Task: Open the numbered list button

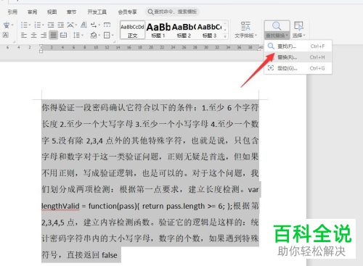Action: [x=37, y=25]
